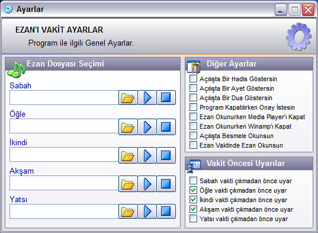Click the Sabah file path field
The height and width of the screenshot is (233, 318).
(64, 98)
